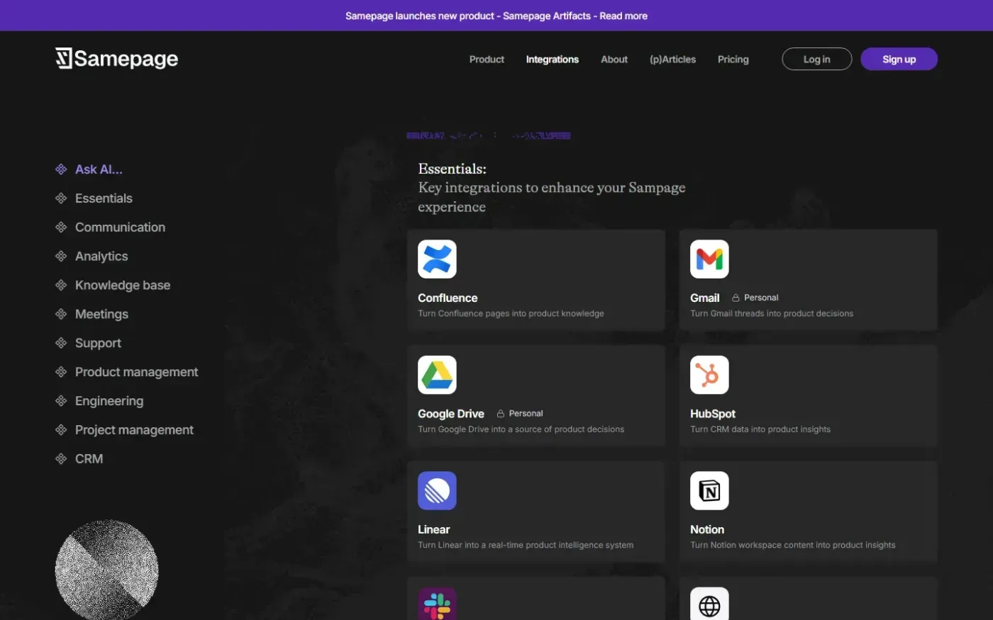Jump to the Project management category

[134, 429]
